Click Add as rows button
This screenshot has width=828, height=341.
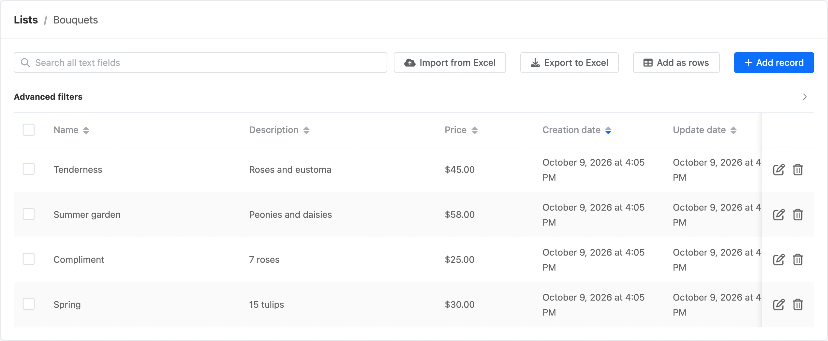click(676, 63)
